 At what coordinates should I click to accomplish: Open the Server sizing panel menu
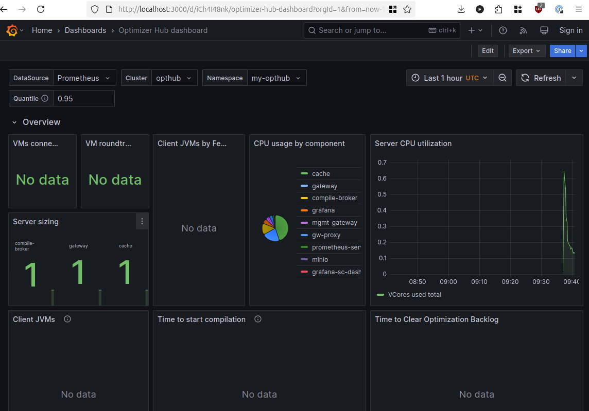click(142, 221)
